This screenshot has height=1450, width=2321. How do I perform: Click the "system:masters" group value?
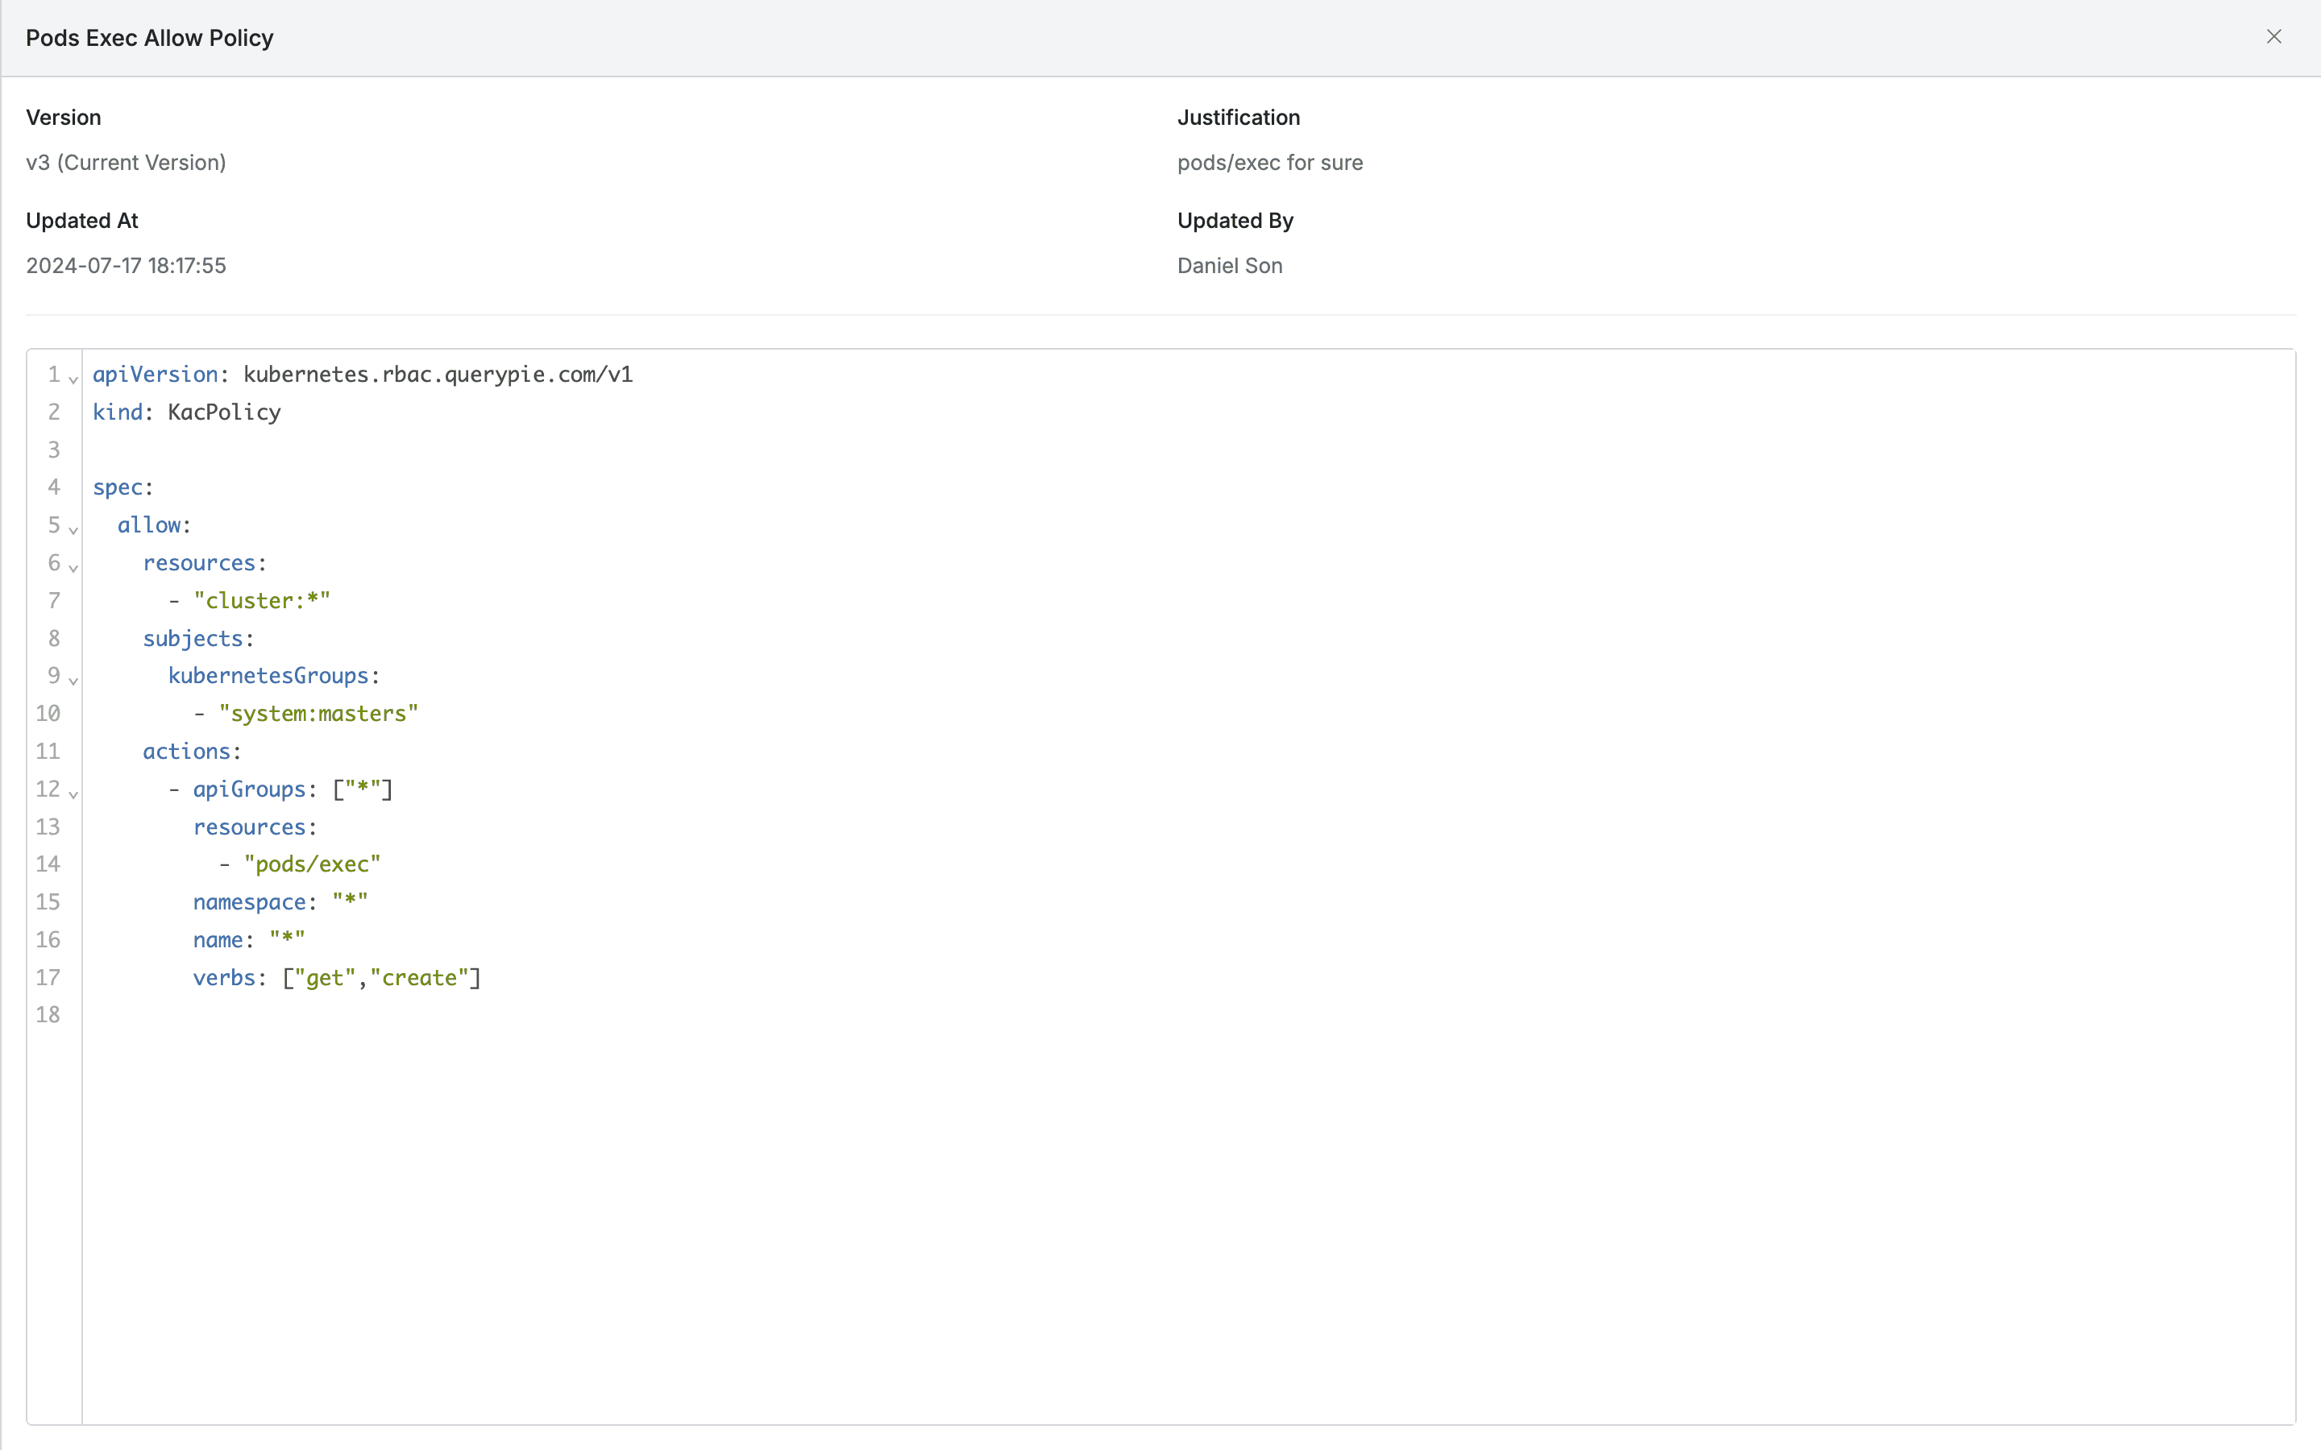[x=318, y=715]
